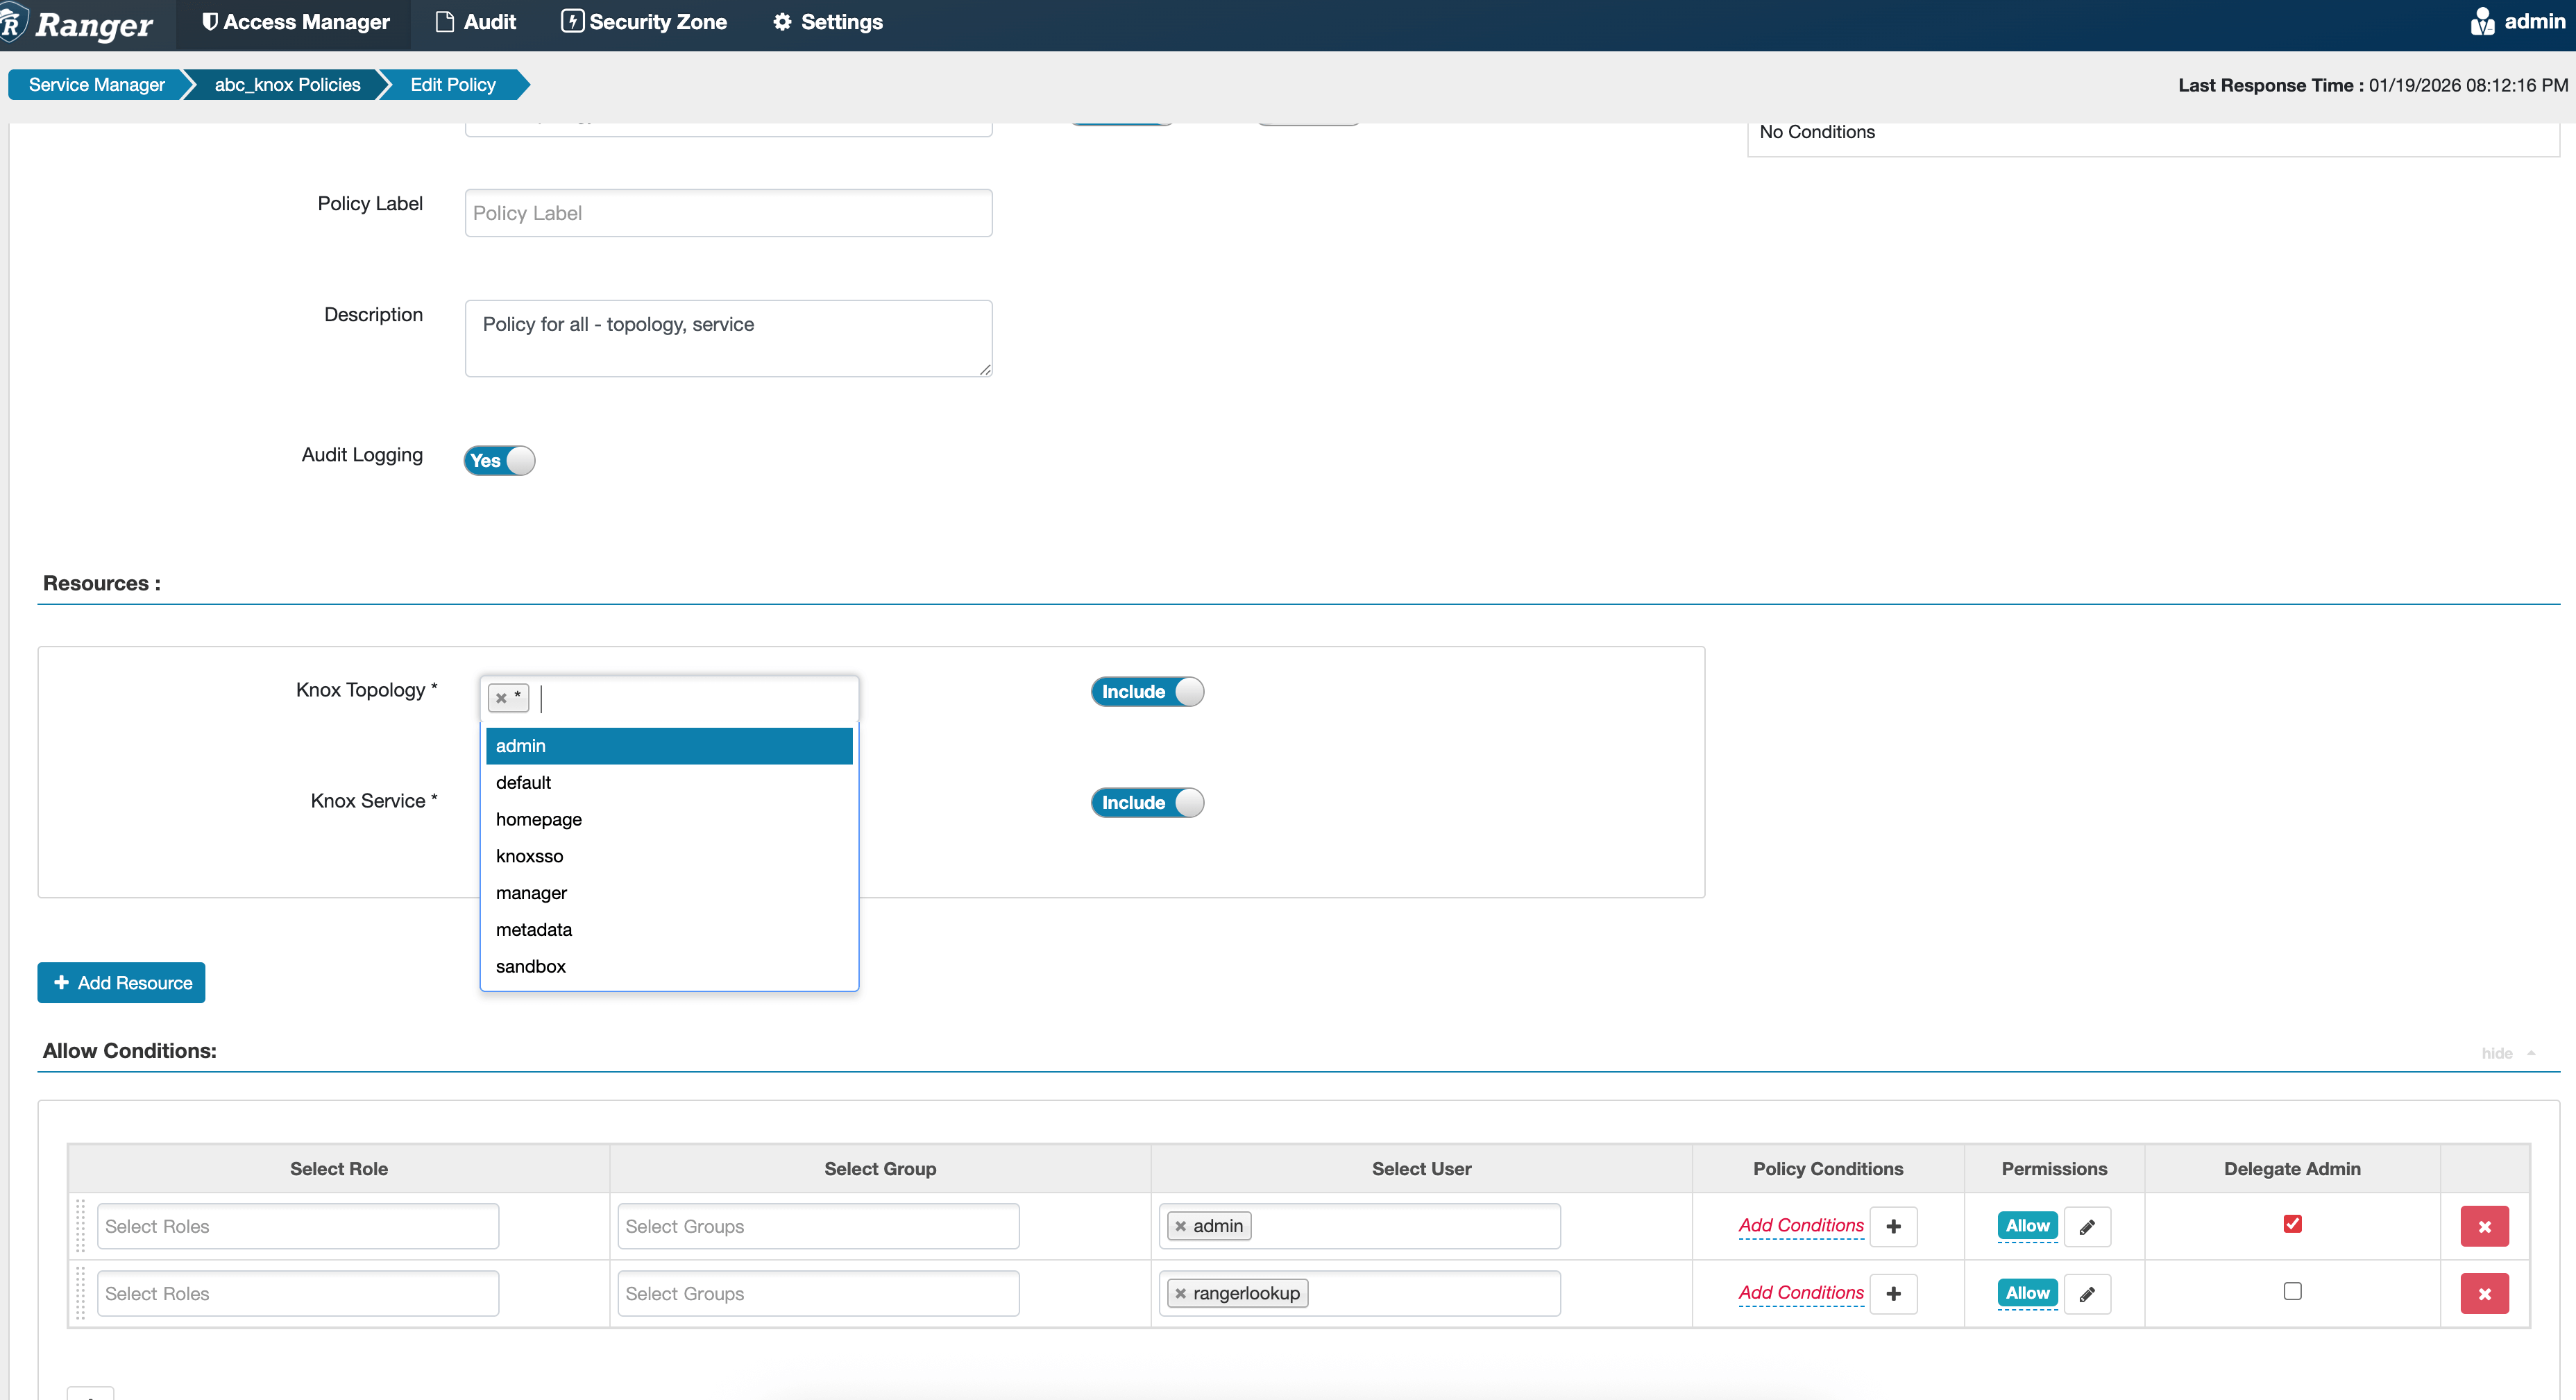Choose 'knoxsso' in the topology dropdown
Image resolution: width=2576 pixels, height=1400 pixels.
coord(530,856)
